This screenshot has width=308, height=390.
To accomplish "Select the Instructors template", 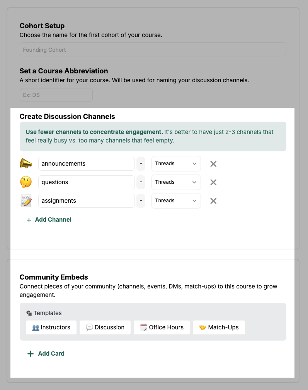I will click(51, 327).
